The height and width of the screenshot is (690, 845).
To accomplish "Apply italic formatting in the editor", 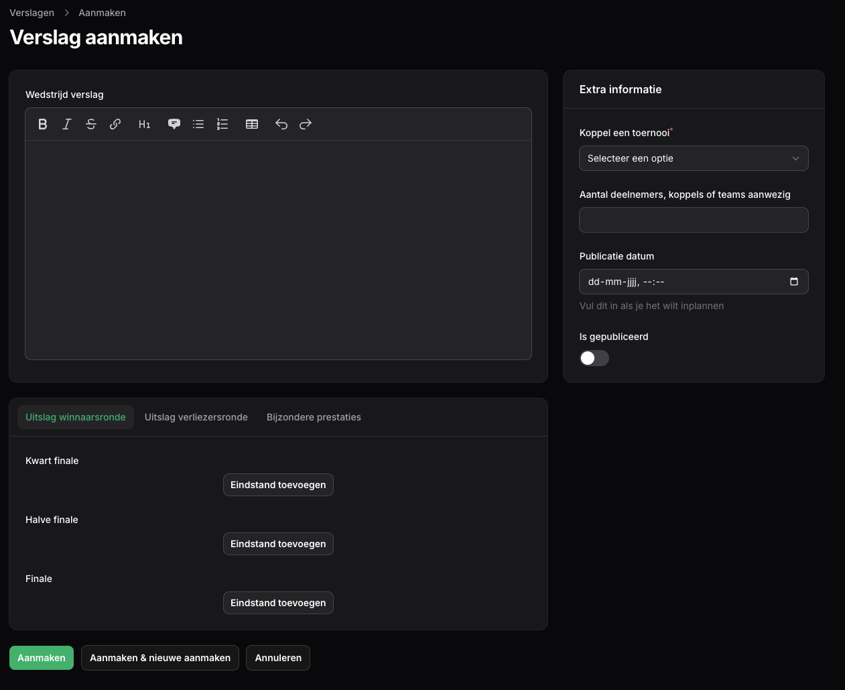I will coord(67,124).
